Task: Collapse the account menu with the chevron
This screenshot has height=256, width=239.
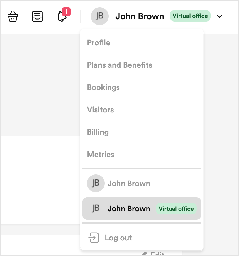Action: [220, 16]
